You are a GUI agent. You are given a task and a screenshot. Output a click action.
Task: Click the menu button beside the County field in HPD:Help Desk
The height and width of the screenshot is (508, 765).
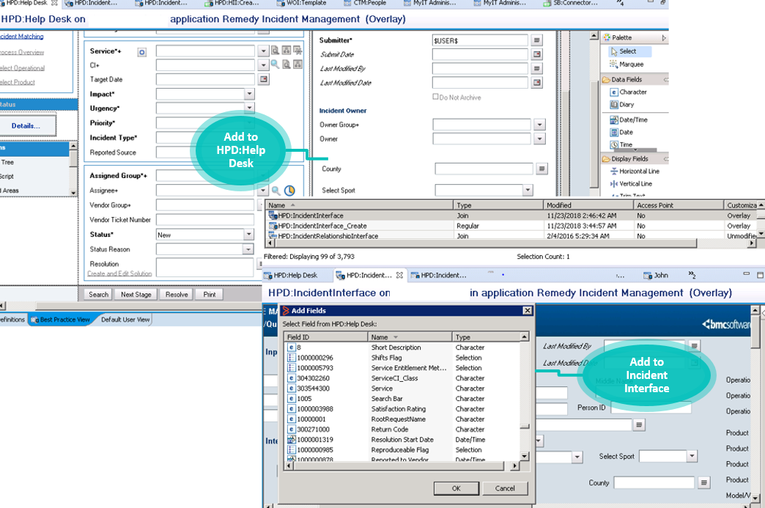pyautogui.click(x=542, y=169)
